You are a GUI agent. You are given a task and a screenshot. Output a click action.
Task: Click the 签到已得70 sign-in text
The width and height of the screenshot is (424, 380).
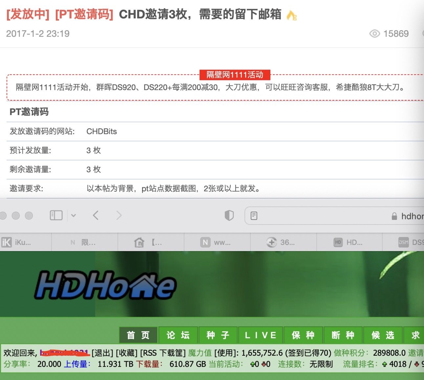click(308, 353)
